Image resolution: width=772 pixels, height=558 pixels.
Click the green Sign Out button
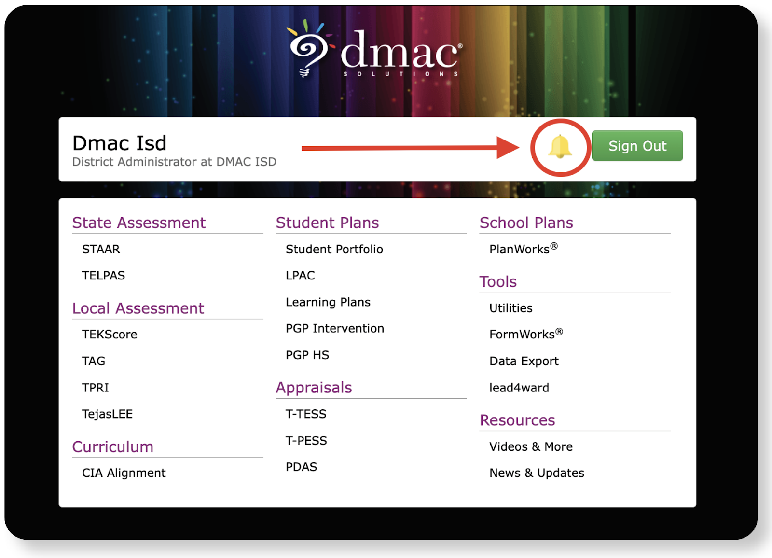pos(637,146)
